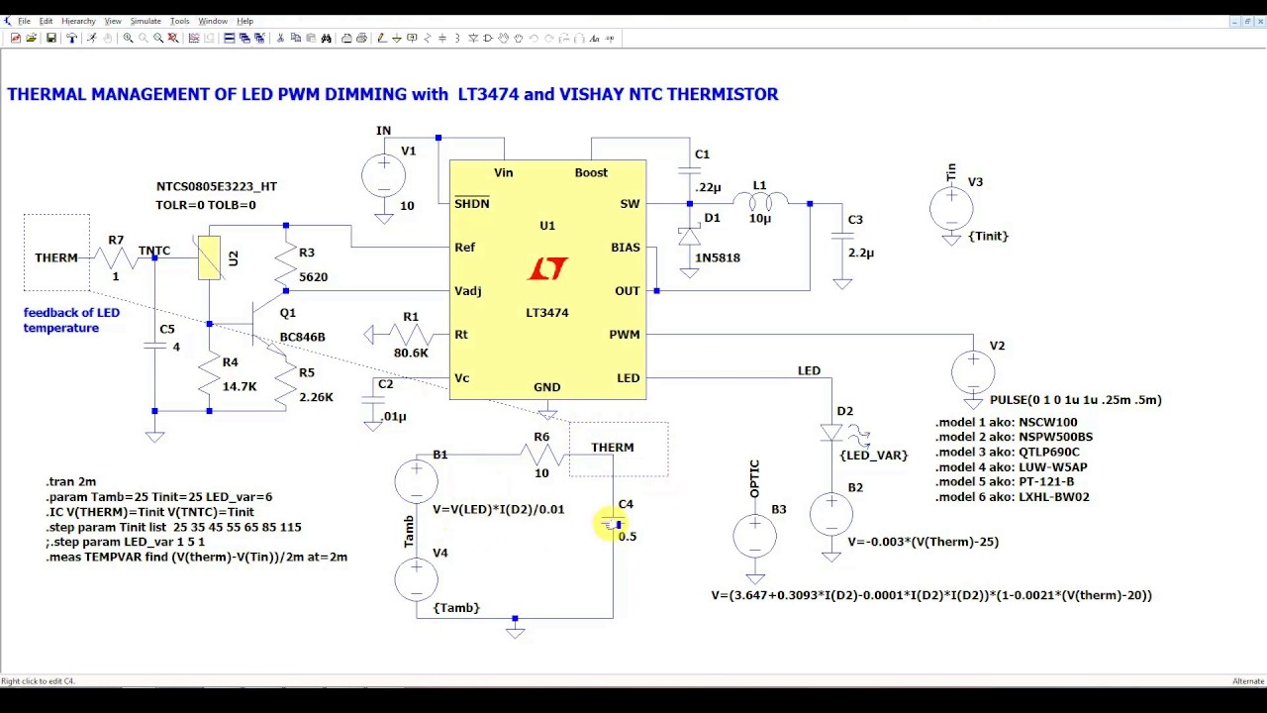Place a Ground symbol
1267x713 pixels.
click(396, 38)
